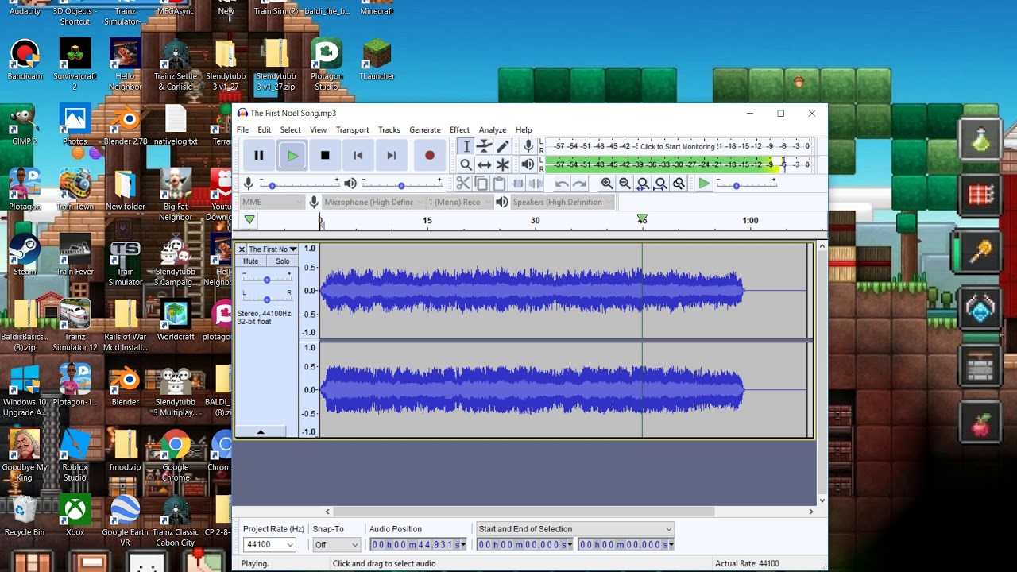Click the green Play button
Screen dimensions: 1017x572
[292, 156]
